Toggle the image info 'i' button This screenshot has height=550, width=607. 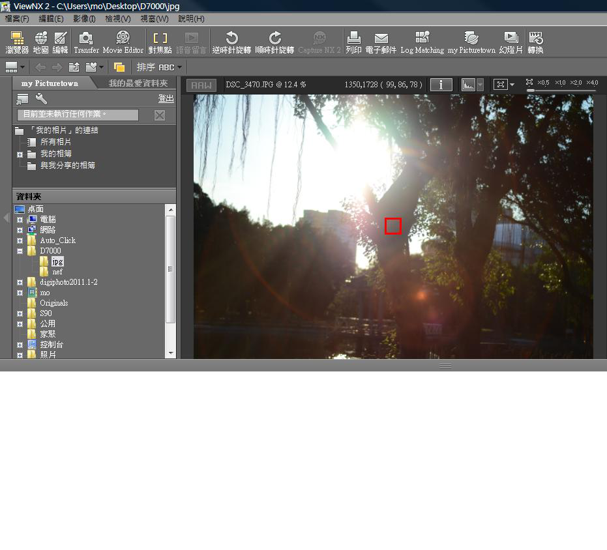coord(441,85)
